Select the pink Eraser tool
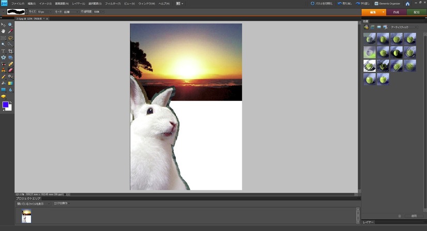Screen dimensions: 427x231 point(10,70)
